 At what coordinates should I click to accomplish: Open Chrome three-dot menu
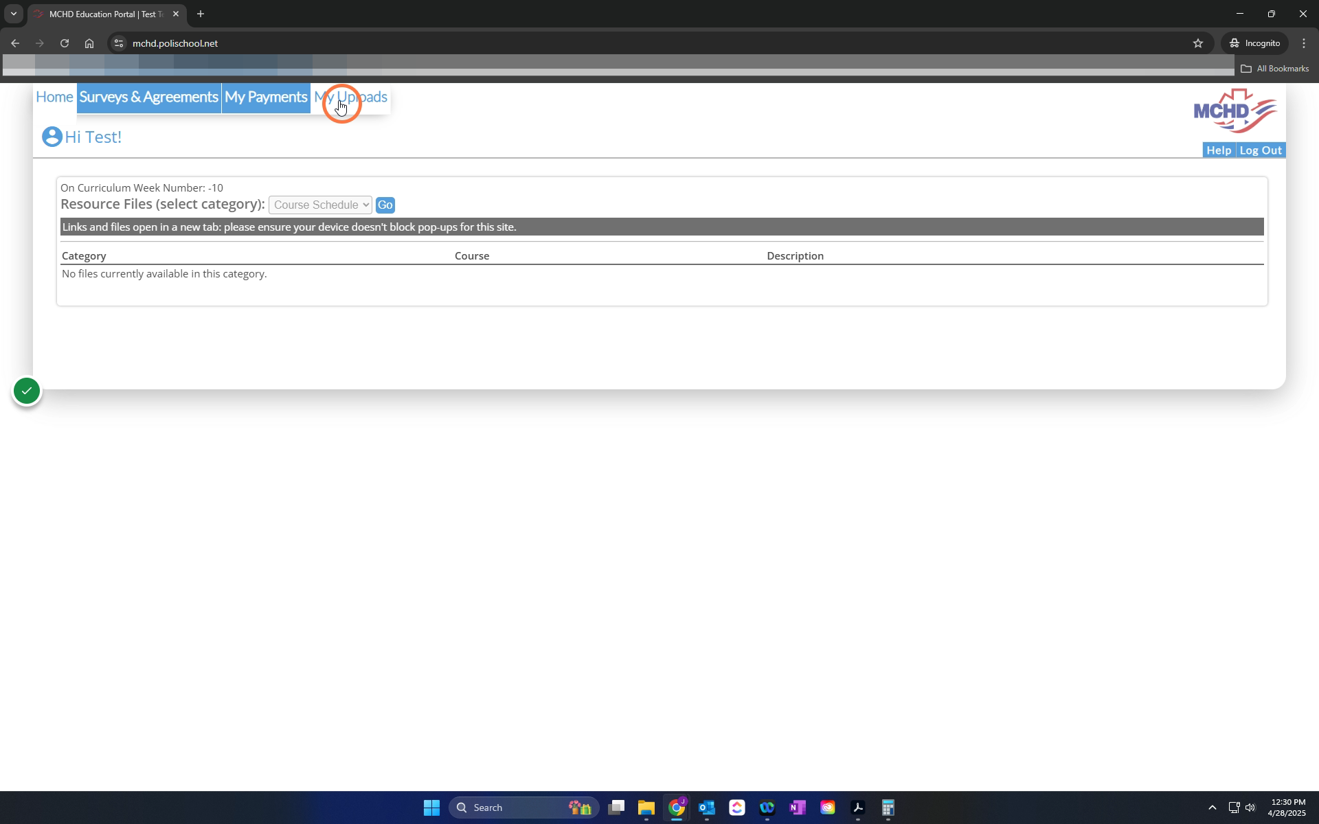pyautogui.click(x=1304, y=43)
